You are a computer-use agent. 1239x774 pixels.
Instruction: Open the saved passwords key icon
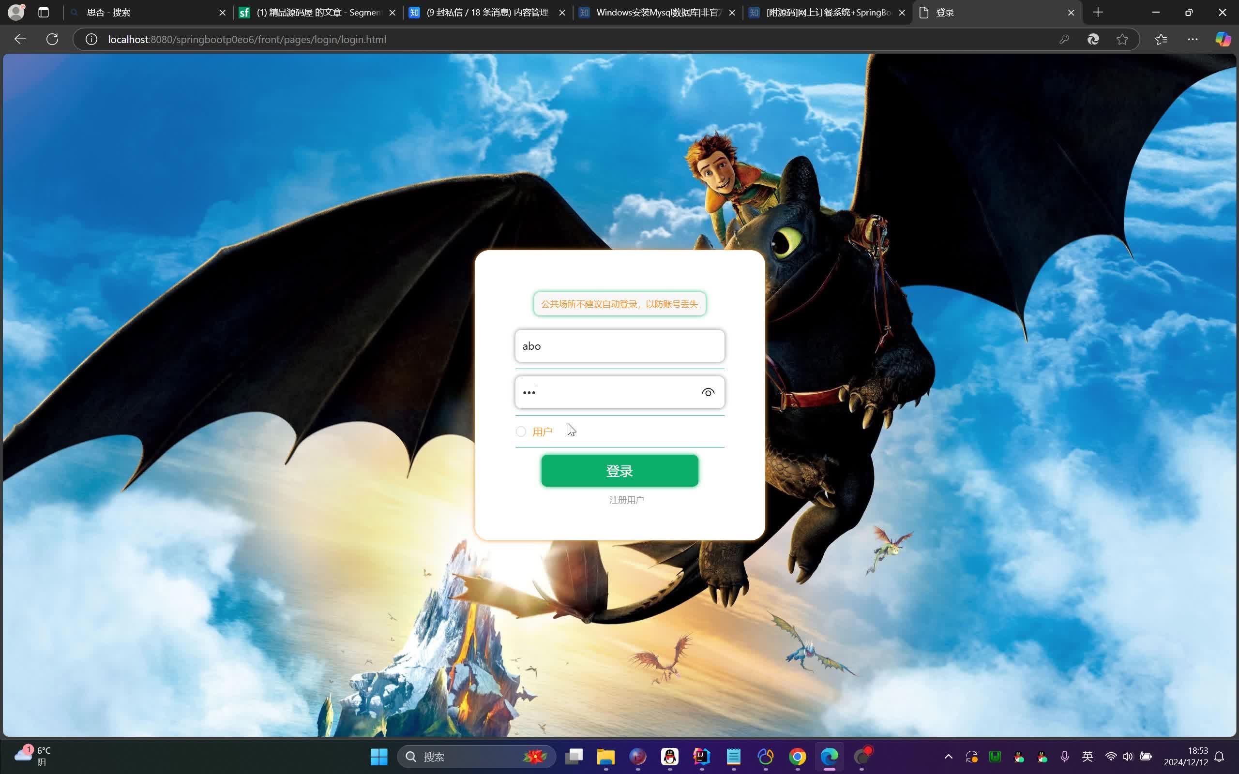coord(1064,39)
